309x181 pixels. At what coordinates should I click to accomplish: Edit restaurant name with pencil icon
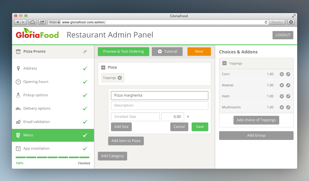(x=85, y=52)
